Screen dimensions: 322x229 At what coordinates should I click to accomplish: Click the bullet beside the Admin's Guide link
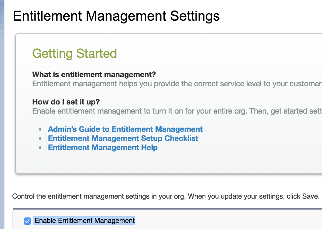[x=40, y=130]
